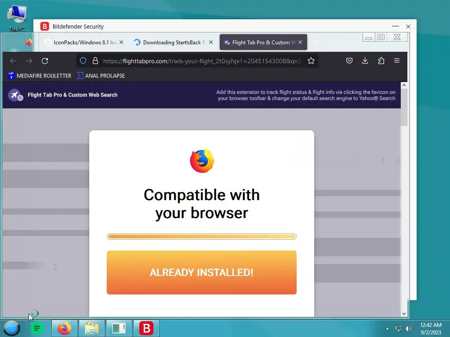Click the Firefox back arrow

13,61
